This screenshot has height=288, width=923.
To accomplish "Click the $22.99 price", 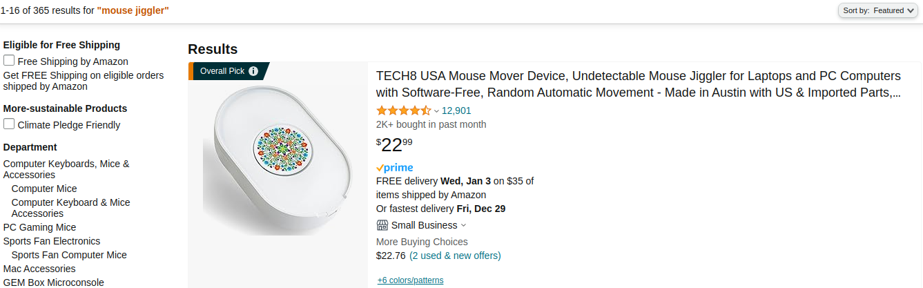I will [x=394, y=144].
